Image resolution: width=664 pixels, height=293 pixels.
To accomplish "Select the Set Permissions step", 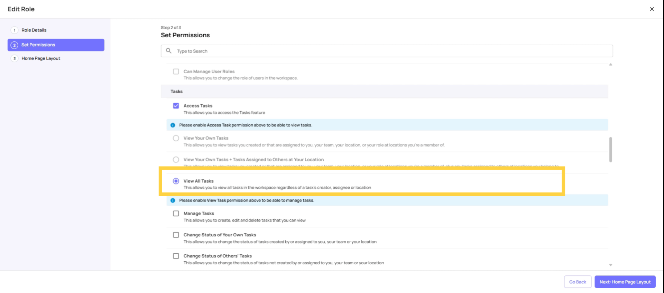I will (x=56, y=45).
